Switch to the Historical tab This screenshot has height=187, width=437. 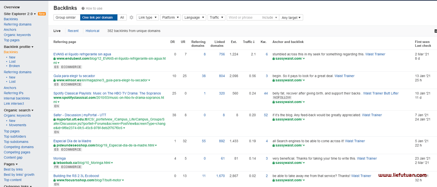click(x=93, y=31)
